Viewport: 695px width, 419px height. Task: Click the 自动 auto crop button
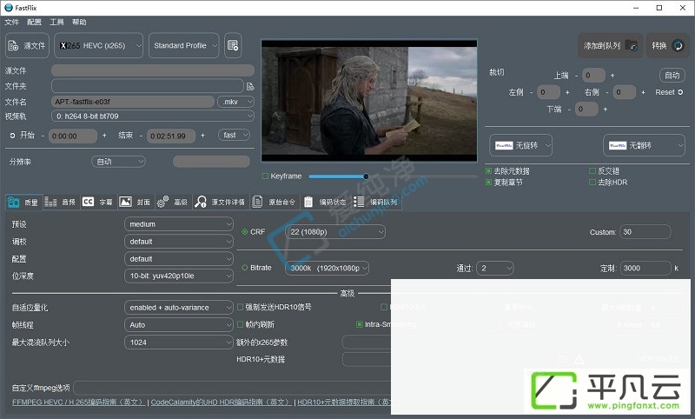[672, 76]
